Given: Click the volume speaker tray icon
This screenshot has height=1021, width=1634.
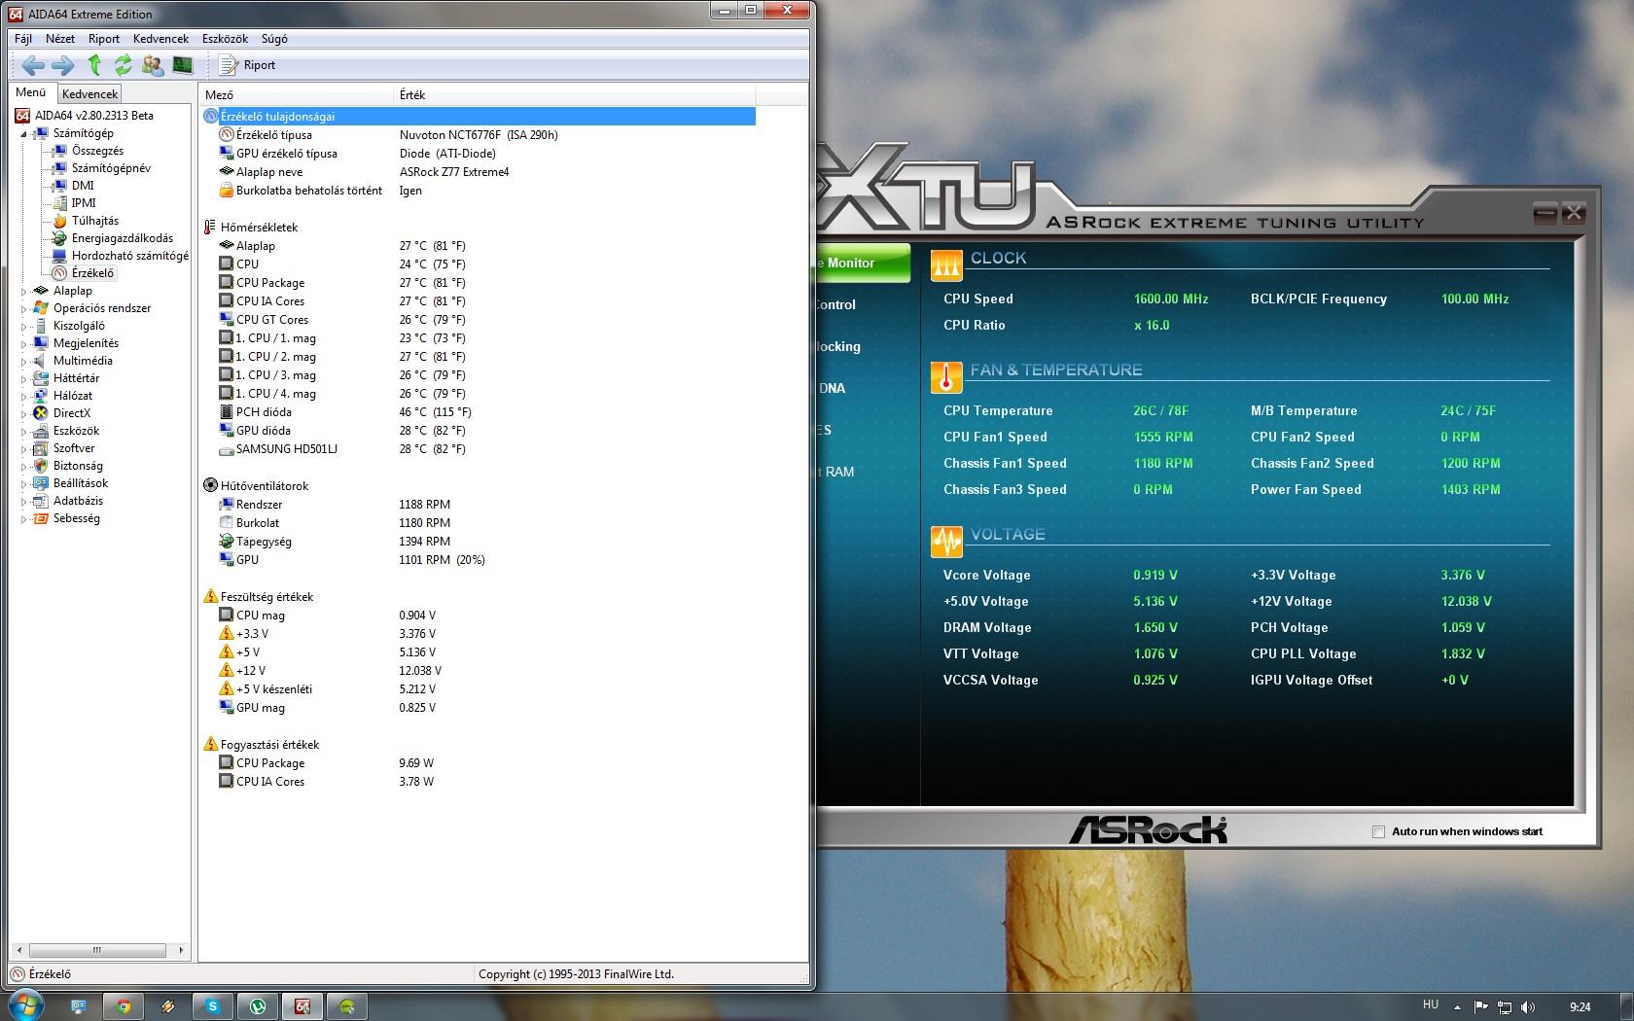Looking at the screenshot, I should pos(1528,1007).
